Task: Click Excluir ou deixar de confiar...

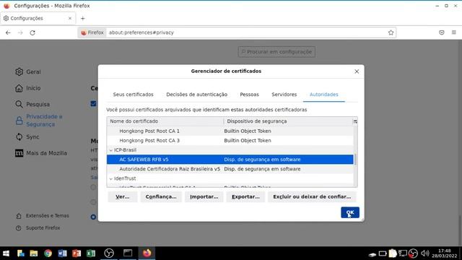Action: [312, 196]
